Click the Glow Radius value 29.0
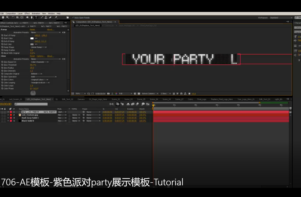 click(x=32, y=68)
